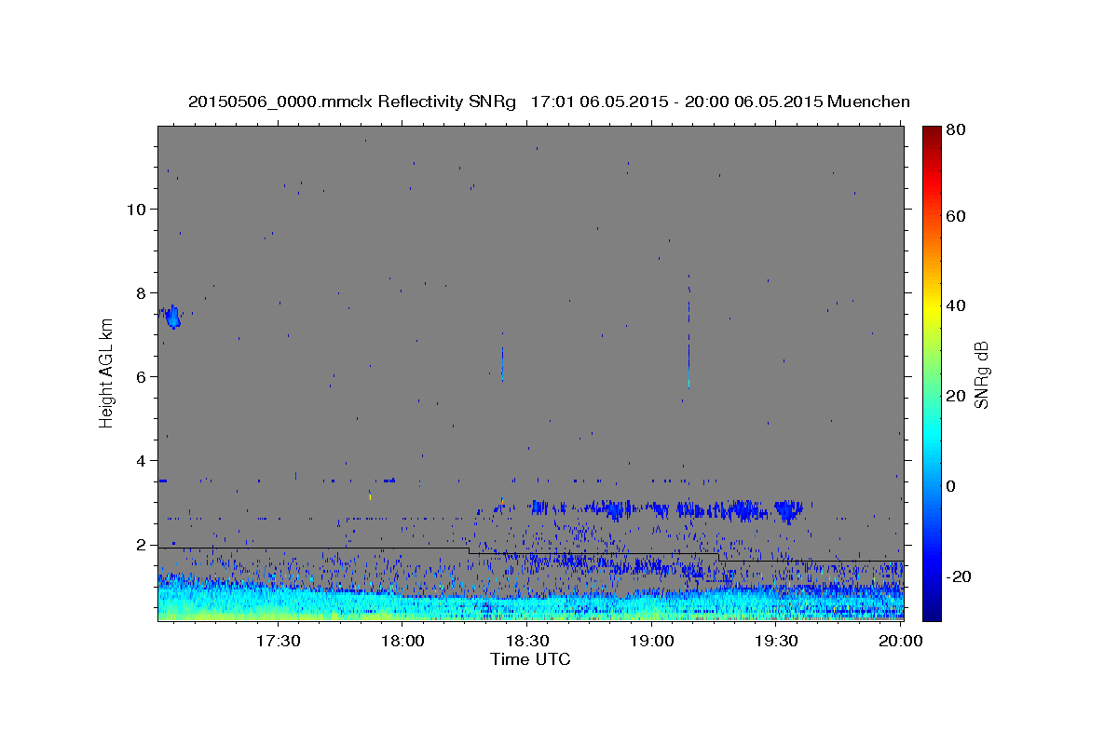Click the height tick label 6
1118x745 pixels.
(142, 377)
